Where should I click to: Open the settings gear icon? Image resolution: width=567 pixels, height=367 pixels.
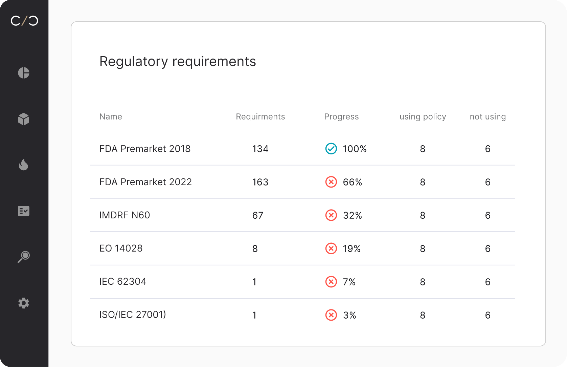coord(24,303)
